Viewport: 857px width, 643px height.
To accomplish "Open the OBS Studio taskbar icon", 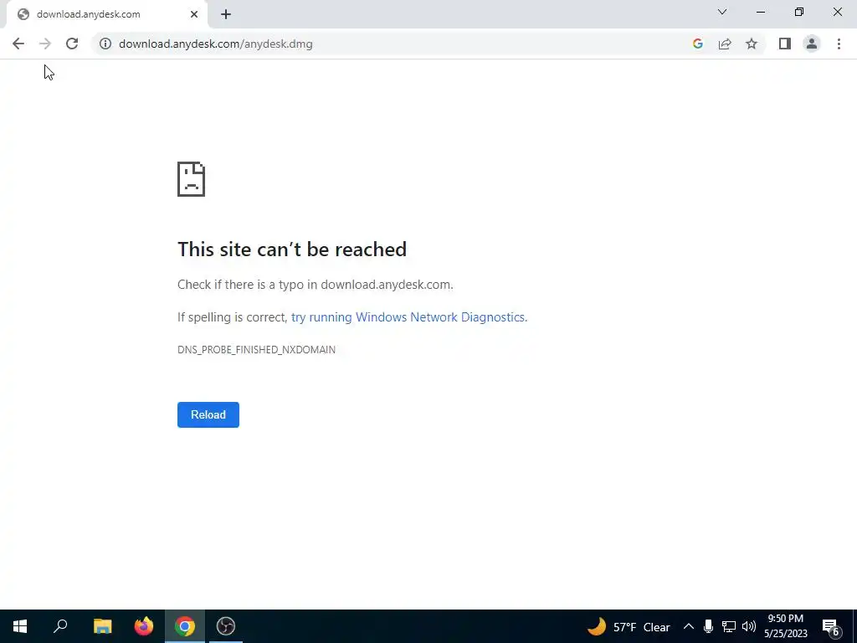I will coord(226,626).
